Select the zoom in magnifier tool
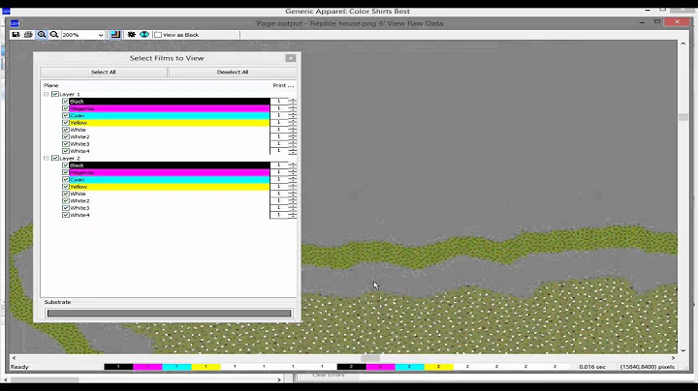The width and height of the screenshot is (698, 391). click(42, 35)
